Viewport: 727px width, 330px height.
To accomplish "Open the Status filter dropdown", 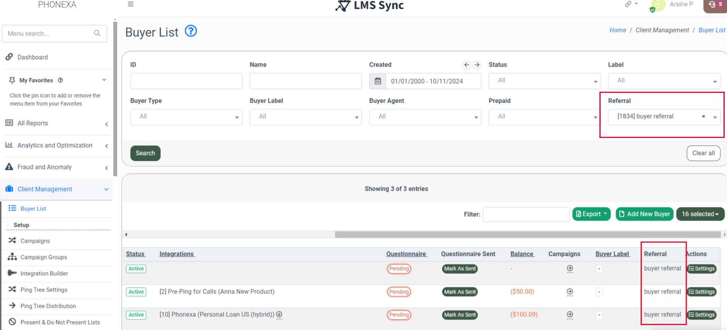I will point(544,81).
